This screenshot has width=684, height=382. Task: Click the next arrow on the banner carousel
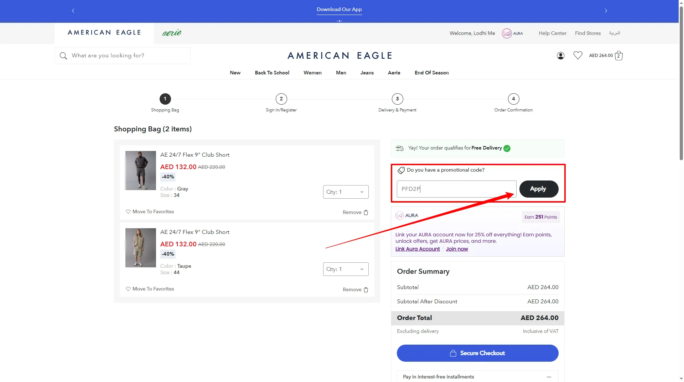pyautogui.click(x=606, y=11)
